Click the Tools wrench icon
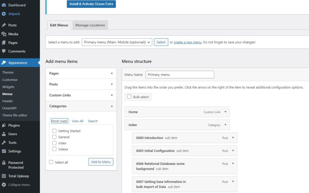 pyautogui.click(x=4, y=142)
